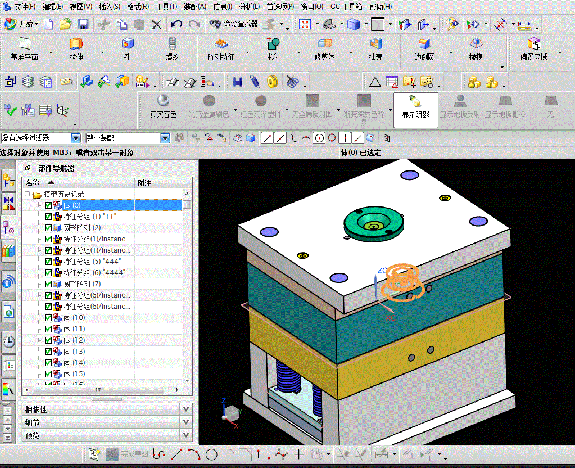The width and height of the screenshot is (575, 468).
Task: Uncheck the 体 (0) feature checkbox
Action: pyautogui.click(x=48, y=205)
